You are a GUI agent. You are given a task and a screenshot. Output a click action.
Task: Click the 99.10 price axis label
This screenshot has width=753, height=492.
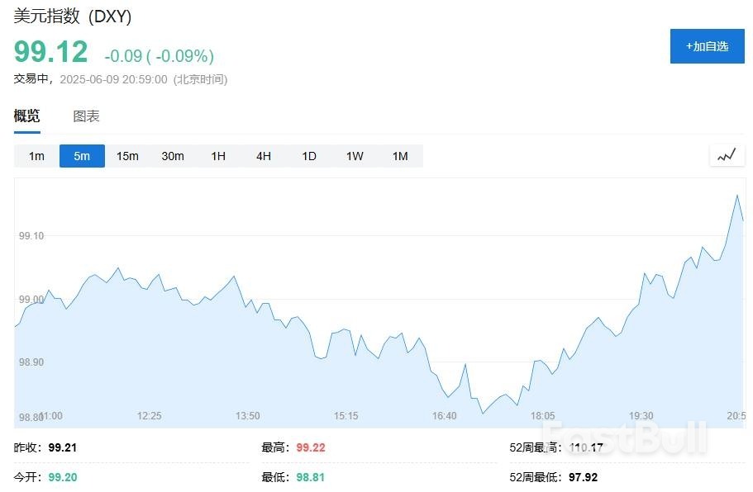pos(31,236)
